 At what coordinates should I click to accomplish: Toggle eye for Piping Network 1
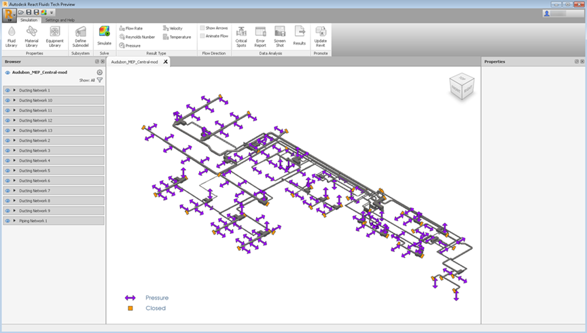[7, 221]
